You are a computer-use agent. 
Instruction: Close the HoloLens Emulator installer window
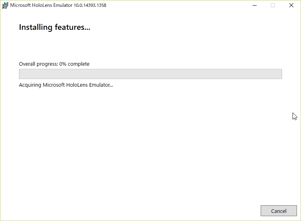[291, 5]
